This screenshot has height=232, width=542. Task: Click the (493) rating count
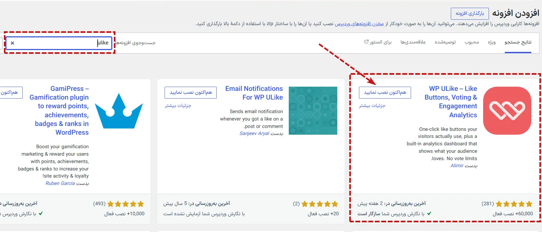99,204
